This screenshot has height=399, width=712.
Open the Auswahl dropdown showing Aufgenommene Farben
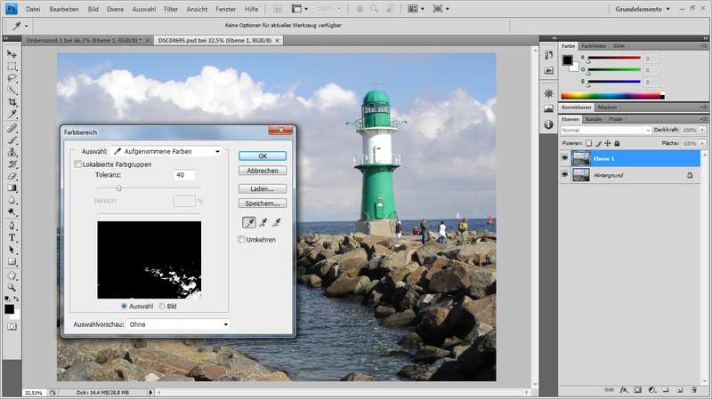point(166,152)
